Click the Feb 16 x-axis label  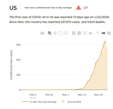tap(49, 95)
